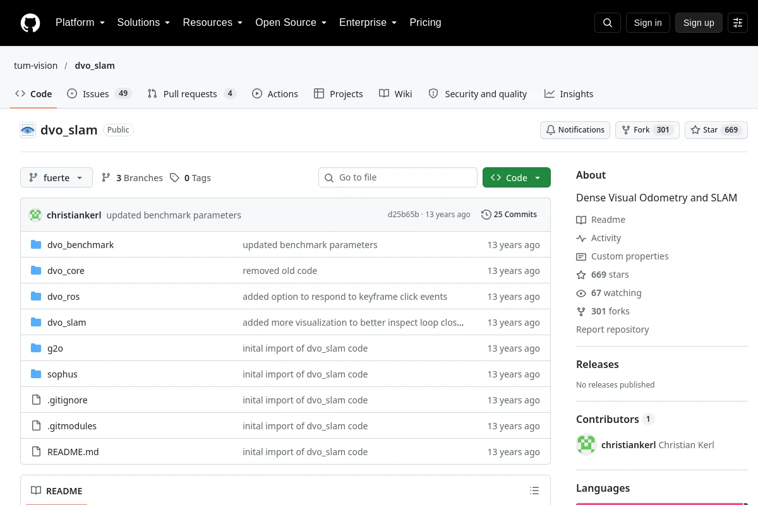Click the tag icon beside 0 Tags
The image size is (758, 505).
174,178
